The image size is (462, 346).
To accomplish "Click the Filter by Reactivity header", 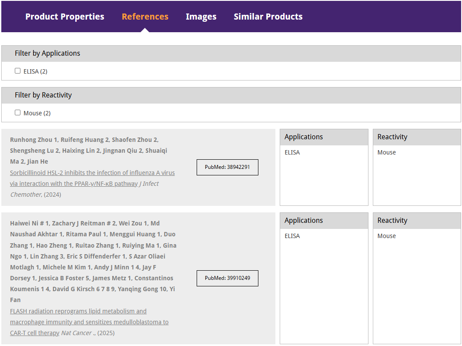I will (x=231, y=95).
